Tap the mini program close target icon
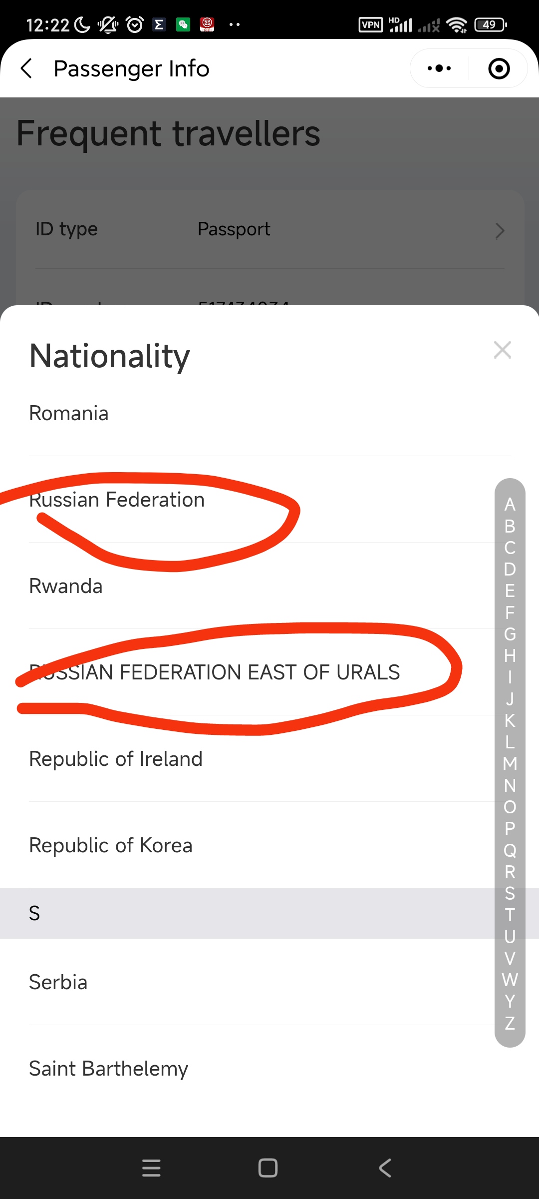Viewport: 539px width, 1199px height. (x=499, y=68)
